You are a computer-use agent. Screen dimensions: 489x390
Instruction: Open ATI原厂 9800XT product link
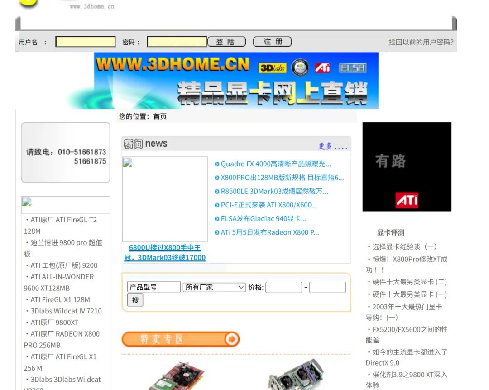click(x=54, y=323)
